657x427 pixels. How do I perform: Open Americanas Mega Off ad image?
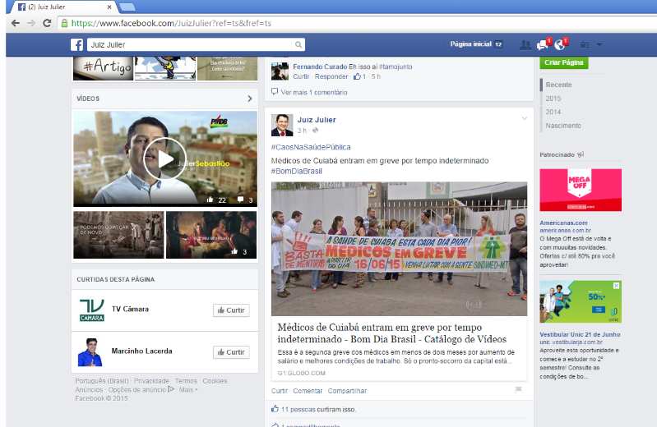581,190
